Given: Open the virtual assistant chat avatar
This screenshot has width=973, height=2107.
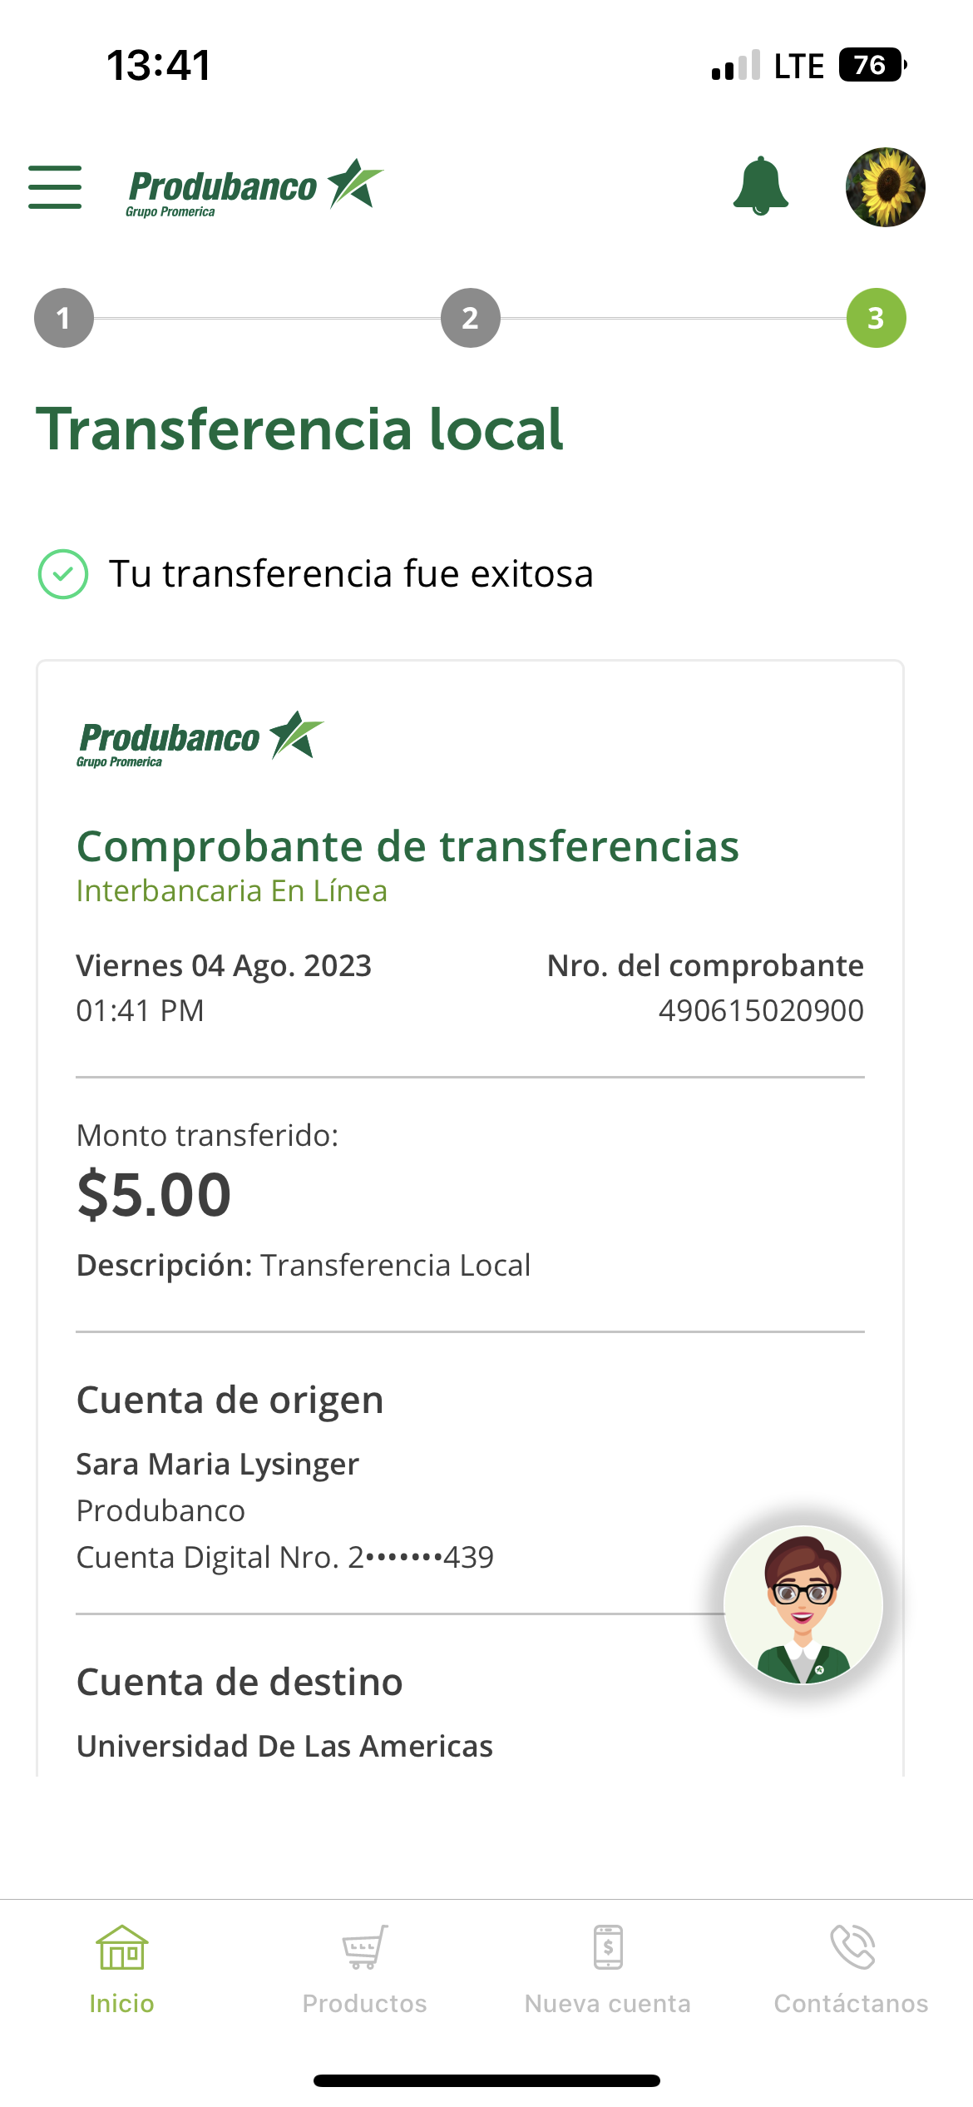Looking at the screenshot, I should (x=803, y=1604).
